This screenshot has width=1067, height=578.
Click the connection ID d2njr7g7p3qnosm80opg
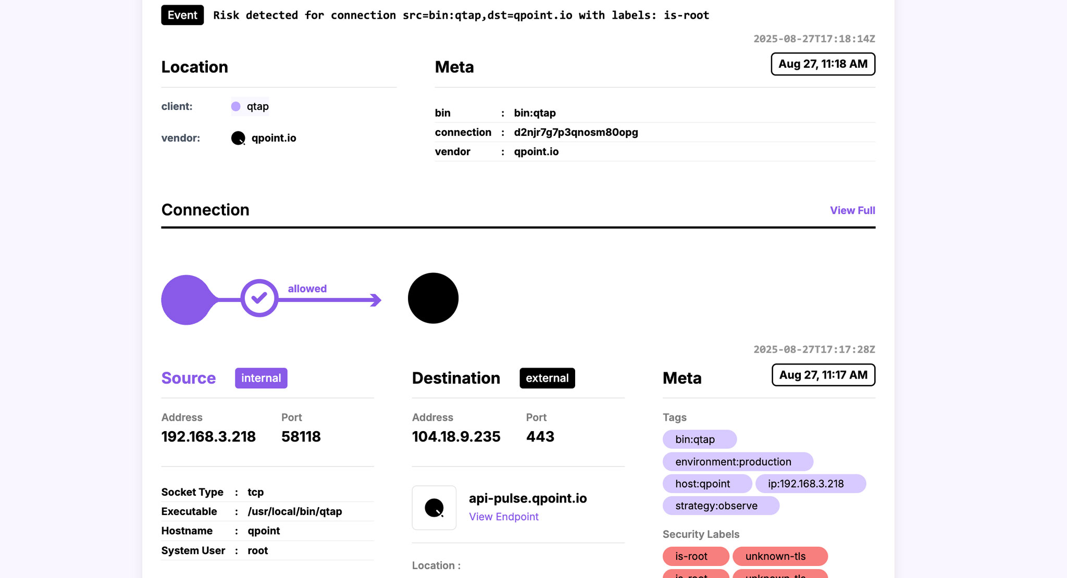coord(576,132)
